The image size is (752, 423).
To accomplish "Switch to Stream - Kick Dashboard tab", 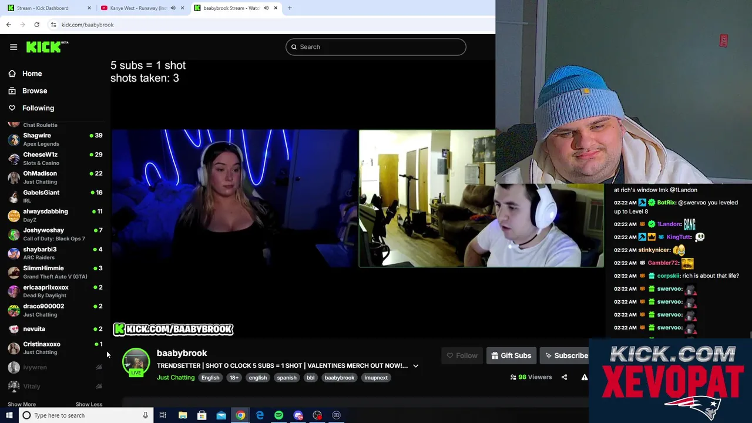I will click(x=47, y=8).
